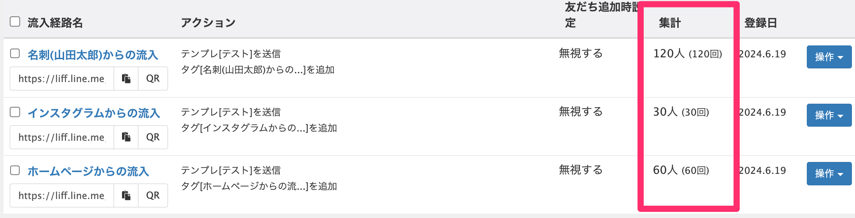Click the URL field for 名刺(山田太郎) route
Viewport: 855px width, 218px height.
[62, 79]
